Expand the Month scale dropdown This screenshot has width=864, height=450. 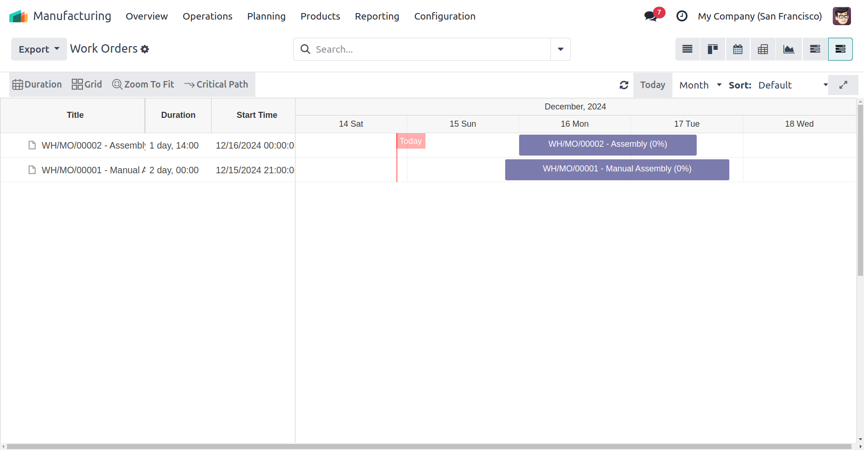click(x=700, y=85)
